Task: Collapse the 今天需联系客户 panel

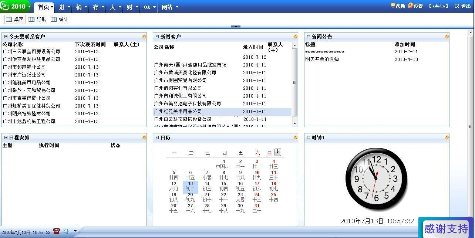Action: (x=6, y=37)
